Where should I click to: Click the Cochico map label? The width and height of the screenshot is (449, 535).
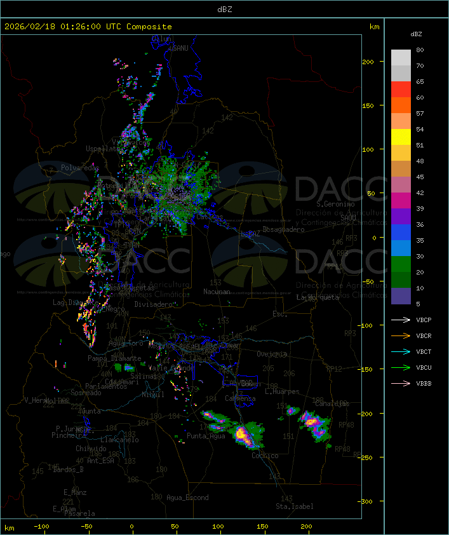pyautogui.click(x=265, y=456)
